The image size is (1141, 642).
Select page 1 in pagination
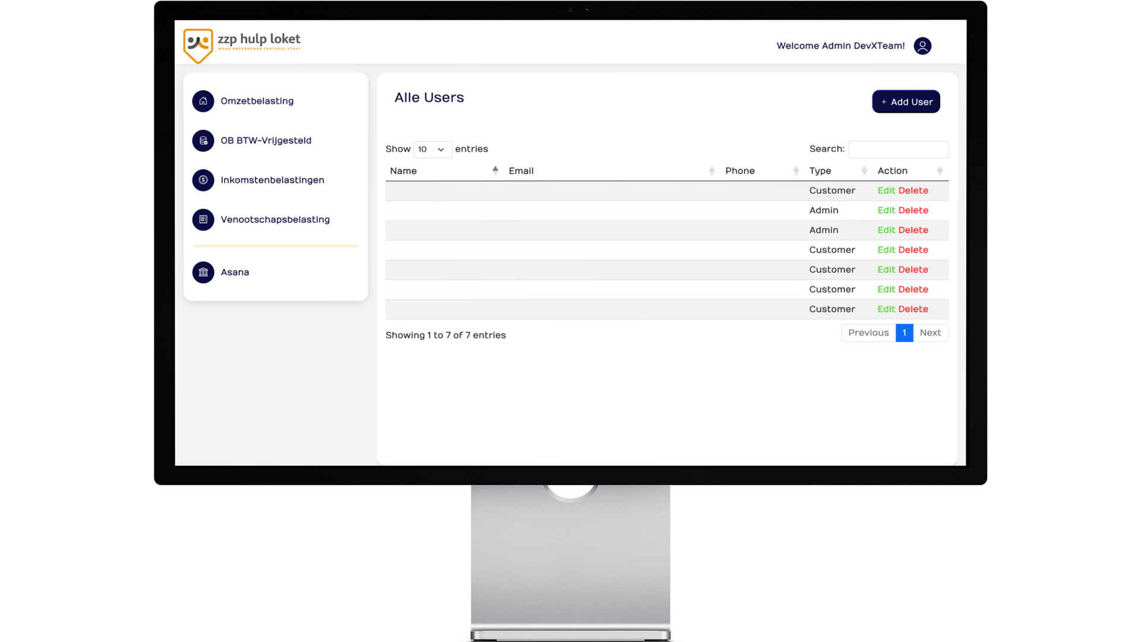904,333
